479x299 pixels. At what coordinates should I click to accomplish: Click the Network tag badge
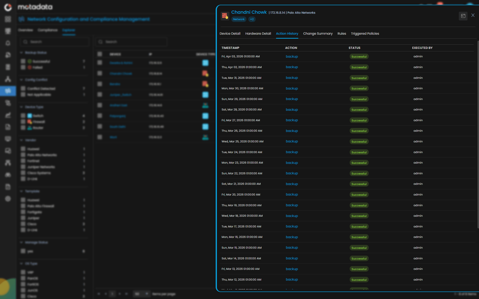point(239,19)
